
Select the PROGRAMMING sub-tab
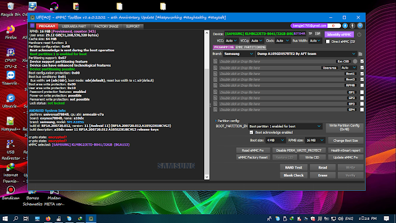224,47
